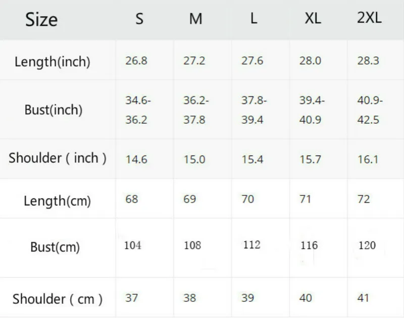Select the M size column header

coord(195,19)
